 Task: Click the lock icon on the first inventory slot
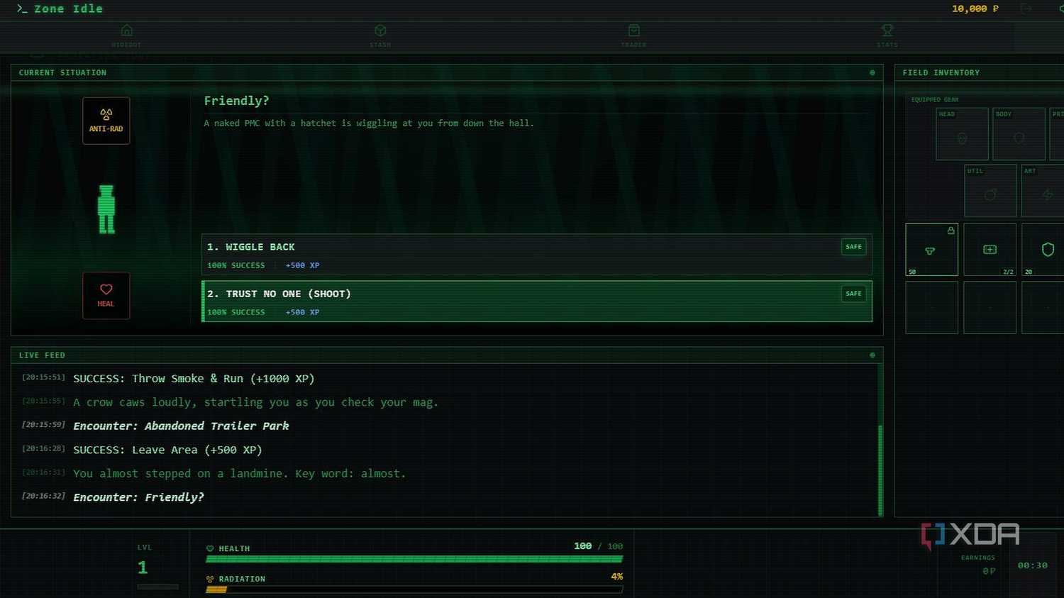pyautogui.click(x=951, y=231)
